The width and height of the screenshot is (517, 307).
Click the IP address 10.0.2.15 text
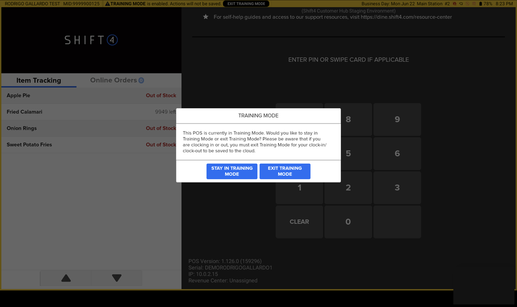click(x=203, y=274)
